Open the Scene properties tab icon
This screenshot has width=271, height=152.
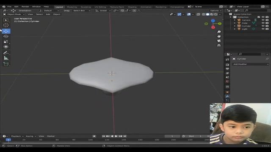click(227, 77)
